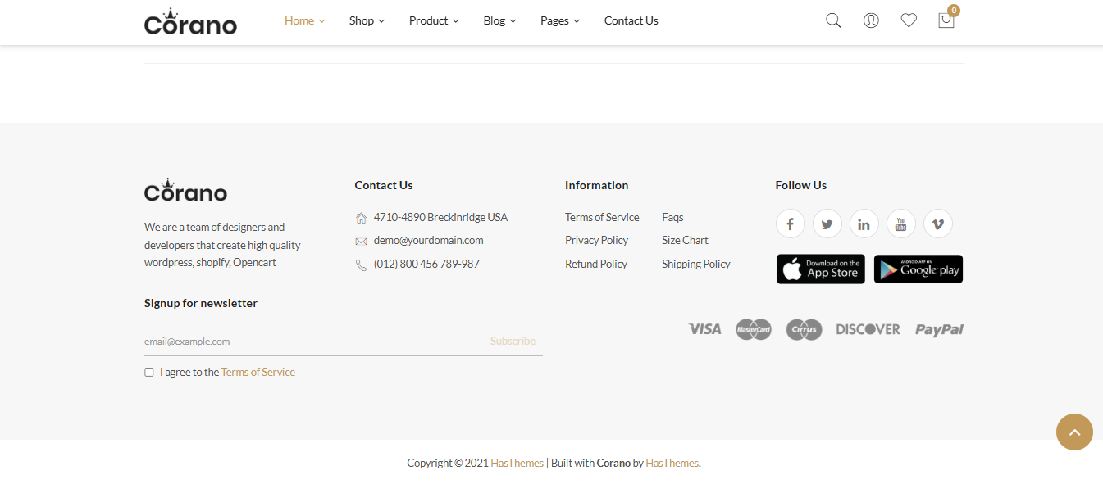
Task: Visit the Facebook social icon
Action: click(791, 224)
